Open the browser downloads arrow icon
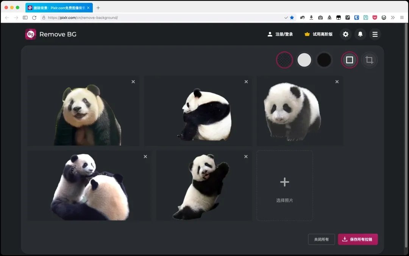The image size is (409, 256). click(311, 17)
